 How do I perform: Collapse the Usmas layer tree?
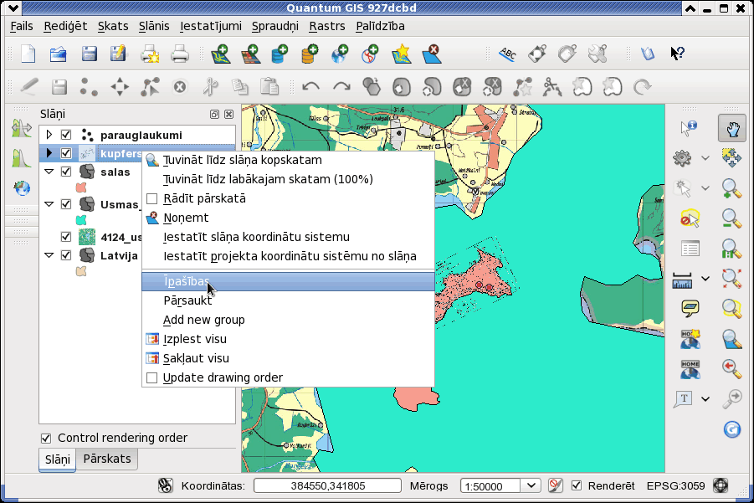[49, 204]
